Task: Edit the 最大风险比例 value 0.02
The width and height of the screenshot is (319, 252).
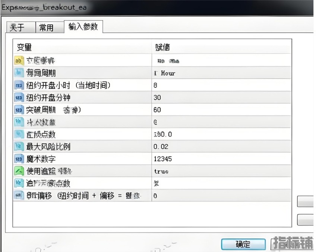Action: [221, 147]
